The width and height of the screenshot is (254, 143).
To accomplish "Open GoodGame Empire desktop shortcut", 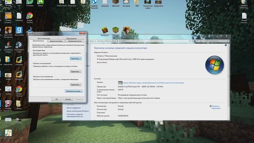I will (x=8, y=47).
